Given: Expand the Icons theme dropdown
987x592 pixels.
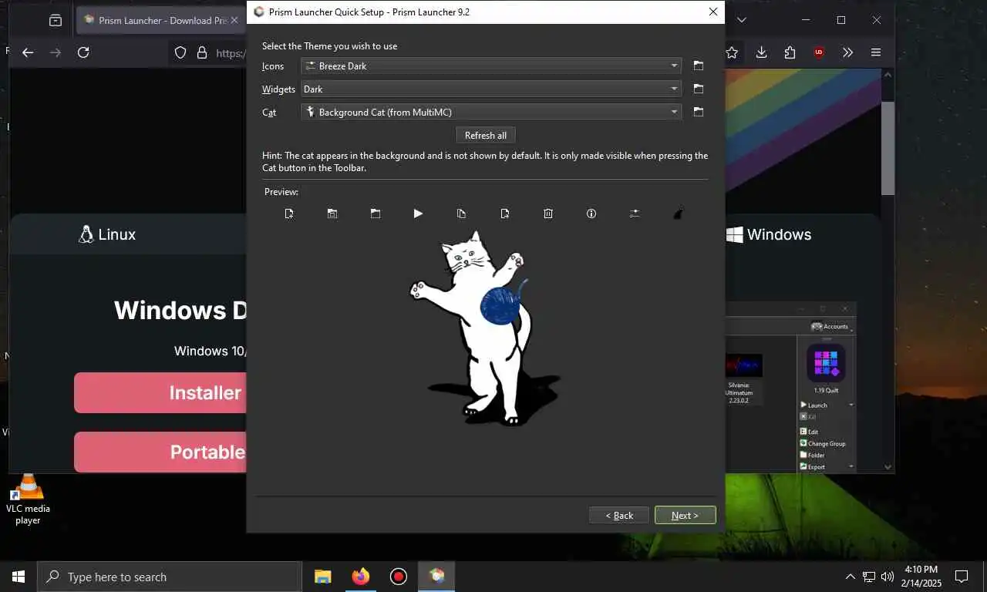Looking at the screenshot, I should (675, 66).
